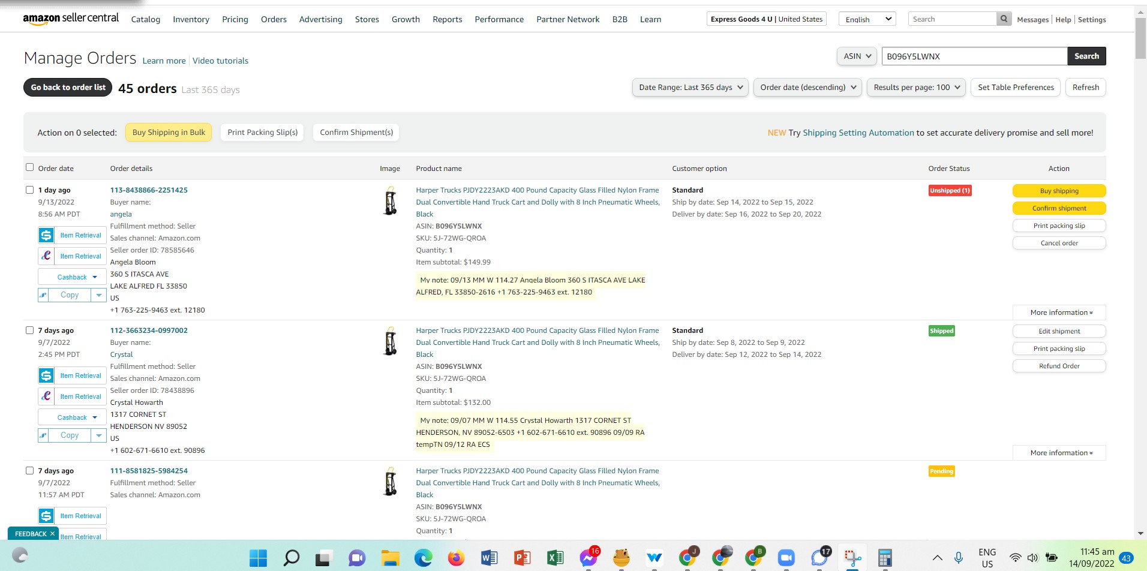Image resolution: width=1147 pixels, height=571 pixels.
Task: Open order link 113-8438866-2251425
Action: pyautogui.click(x=149, y=190)
